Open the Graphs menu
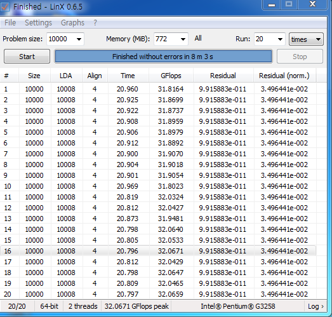The width and height of the screenshot is (332, 317). [72, 23]
